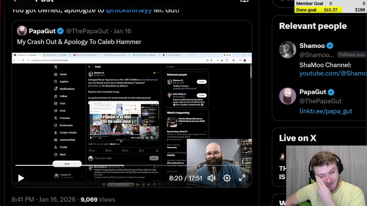Open Shamoo avatar under Relevant people

click(x=288, y=50)
